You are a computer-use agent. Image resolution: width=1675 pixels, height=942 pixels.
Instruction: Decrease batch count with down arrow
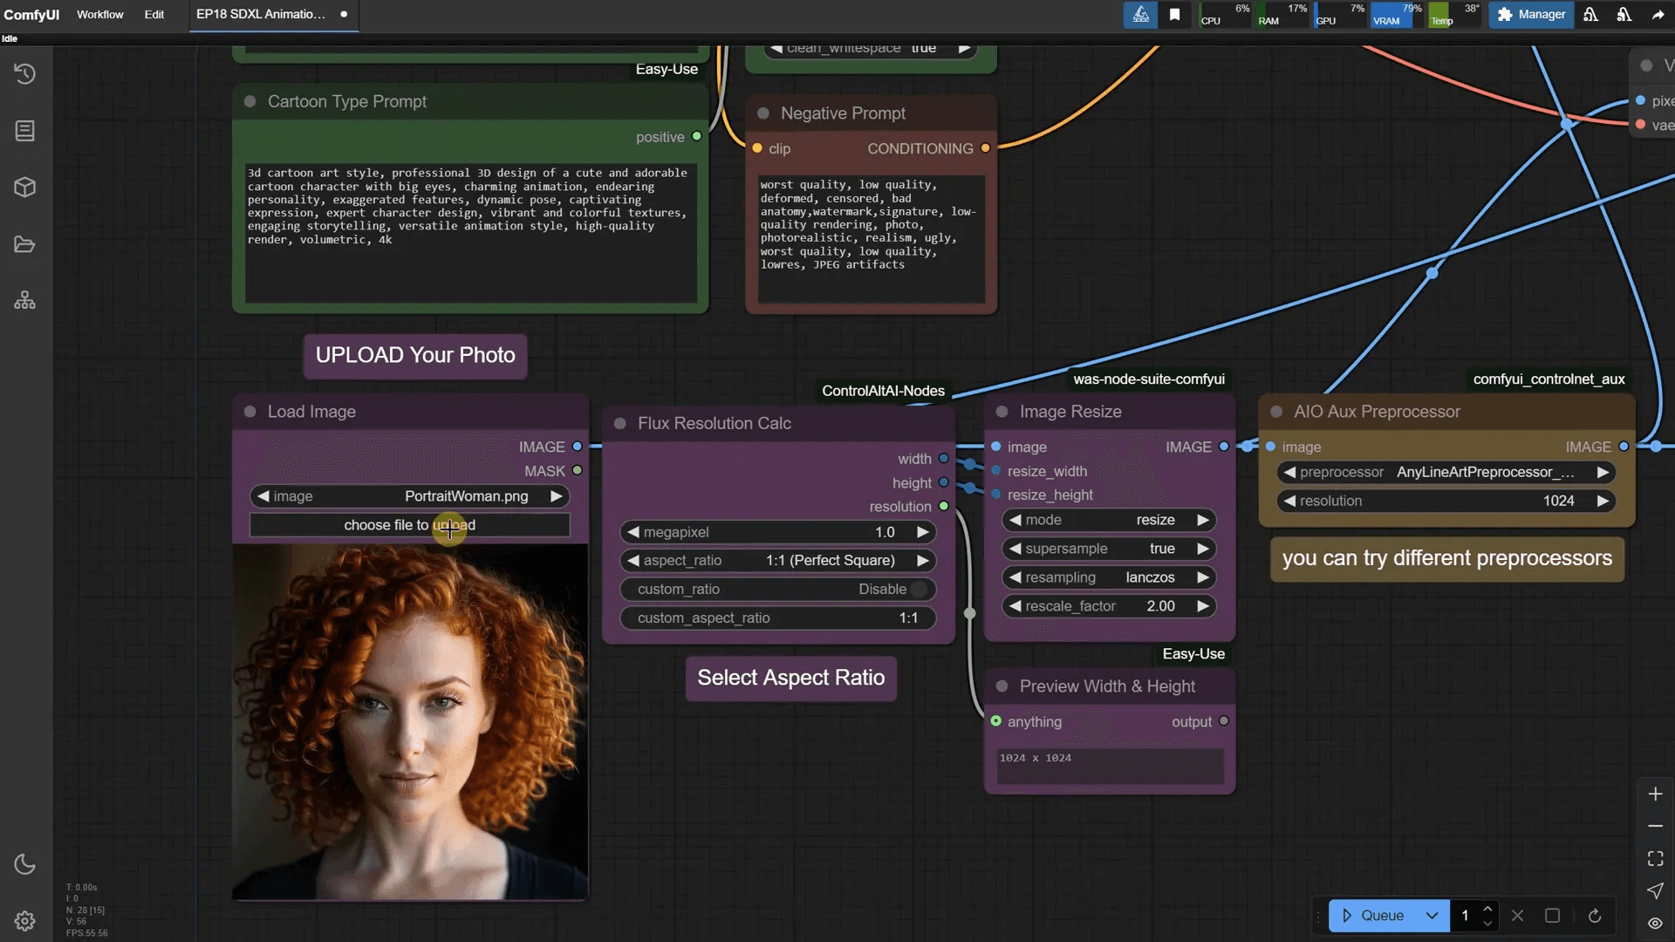tap(1487, 923)
